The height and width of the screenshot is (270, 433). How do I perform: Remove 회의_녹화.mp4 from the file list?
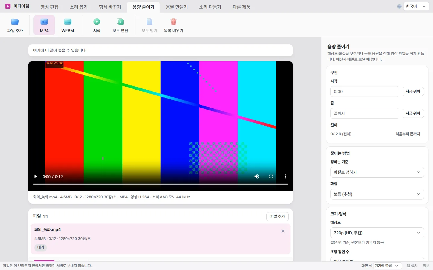coord(283,231)
